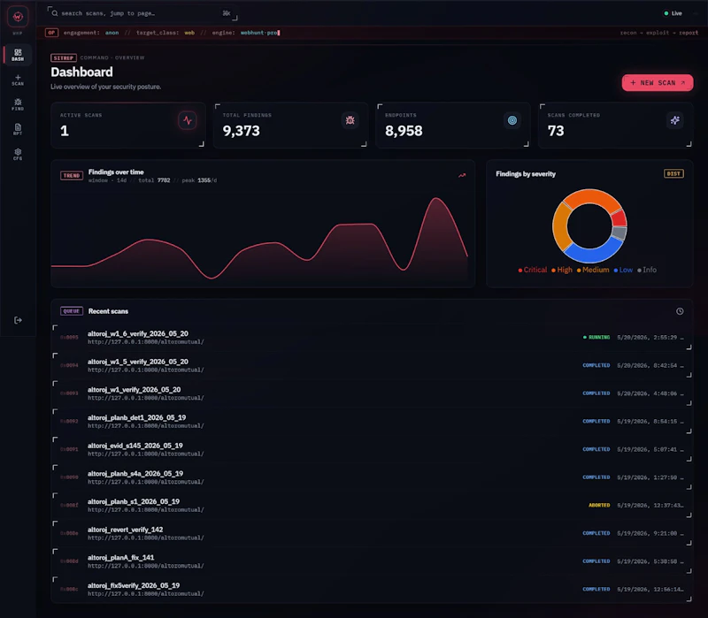Viewport: 708px width, 618px height.
Task: Click the recon exploit report text
Action: pos(658,33)
